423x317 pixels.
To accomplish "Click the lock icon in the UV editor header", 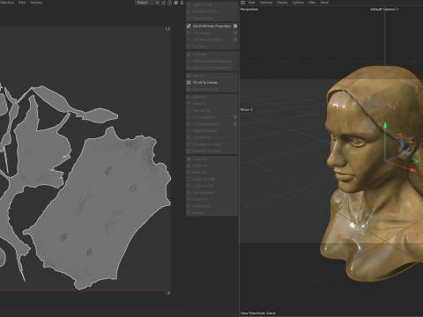I will tap(169, 3).
